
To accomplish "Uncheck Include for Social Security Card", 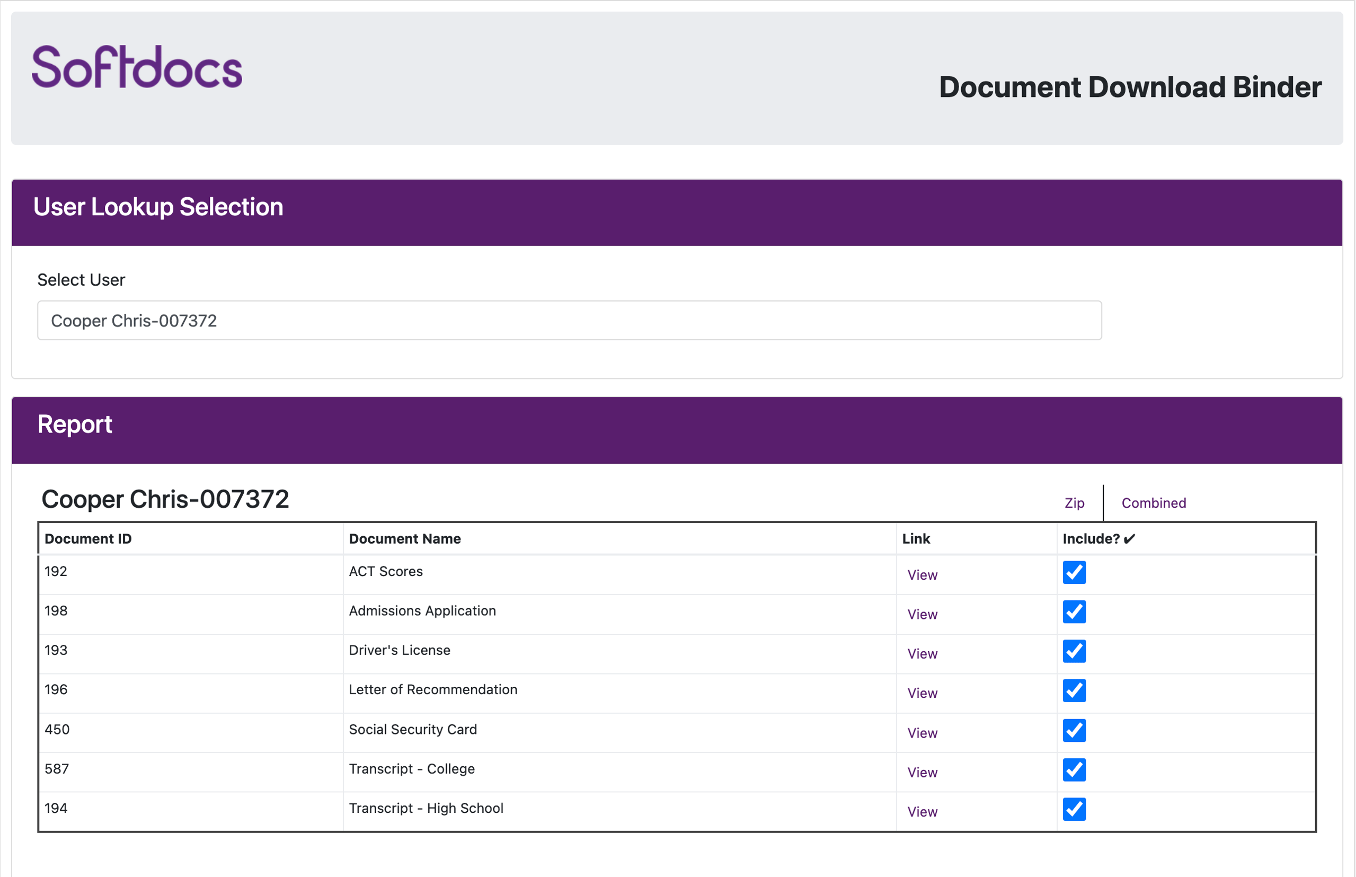I will pos(1074,731).
